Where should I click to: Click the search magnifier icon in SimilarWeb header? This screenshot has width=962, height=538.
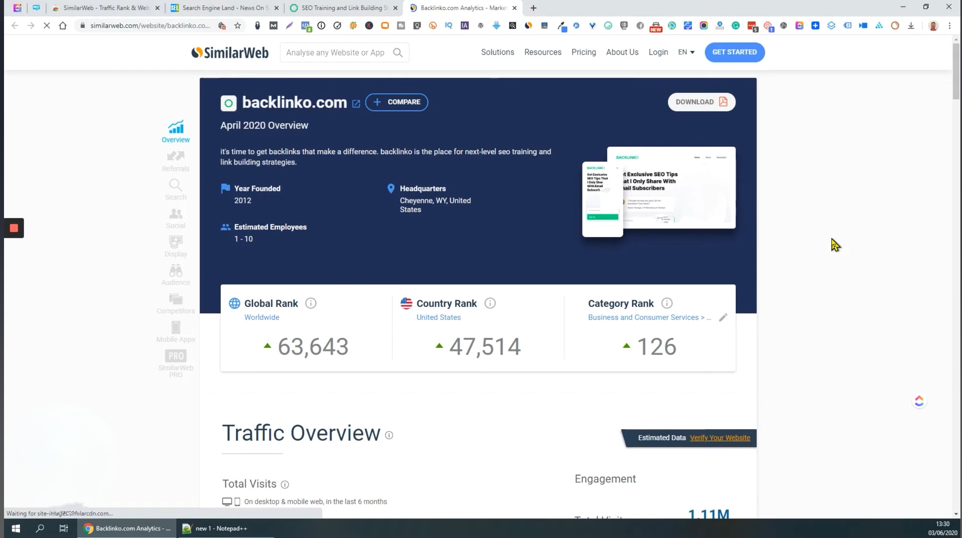398,52
